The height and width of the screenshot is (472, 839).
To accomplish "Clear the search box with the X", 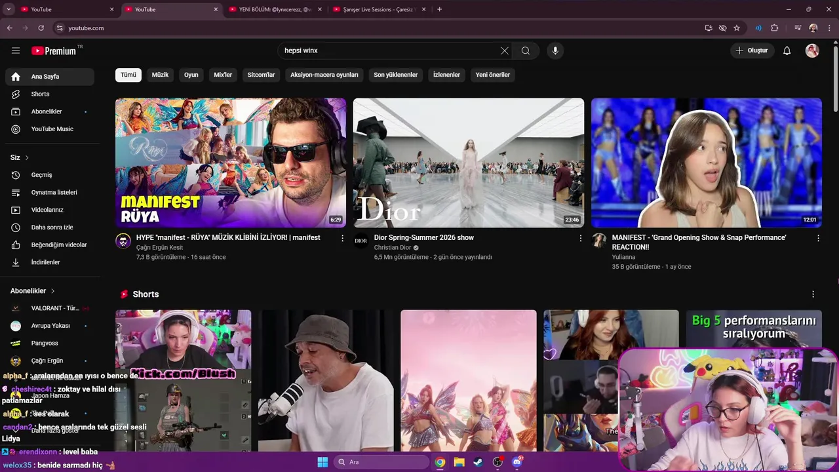I will tap(504, 50).
